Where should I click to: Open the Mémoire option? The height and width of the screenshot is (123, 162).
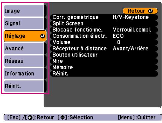104,67
